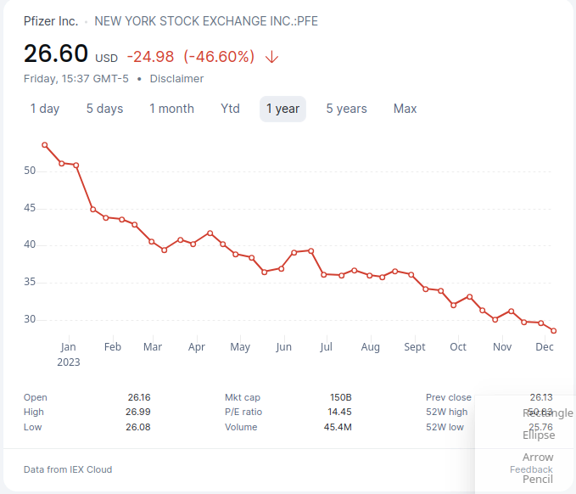Click the Prev close value 26.13
This screenshot has height=494, width=576.
click(x=541, y=397)
